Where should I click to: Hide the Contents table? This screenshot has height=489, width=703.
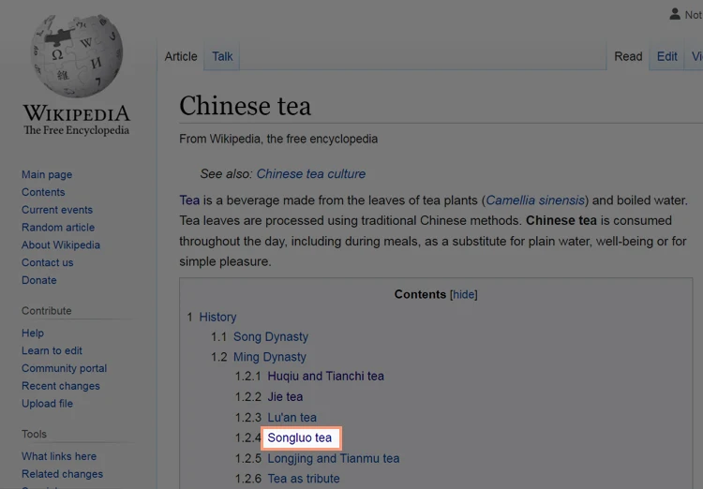tap(464, 294)
